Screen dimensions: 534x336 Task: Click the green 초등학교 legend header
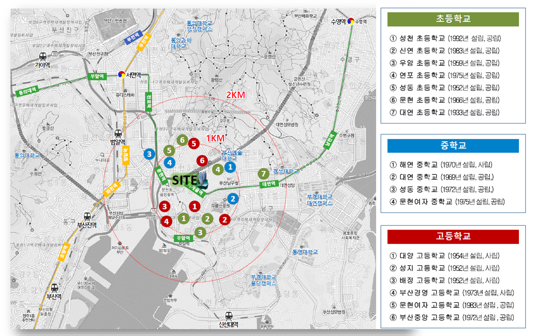pos(453,19)
